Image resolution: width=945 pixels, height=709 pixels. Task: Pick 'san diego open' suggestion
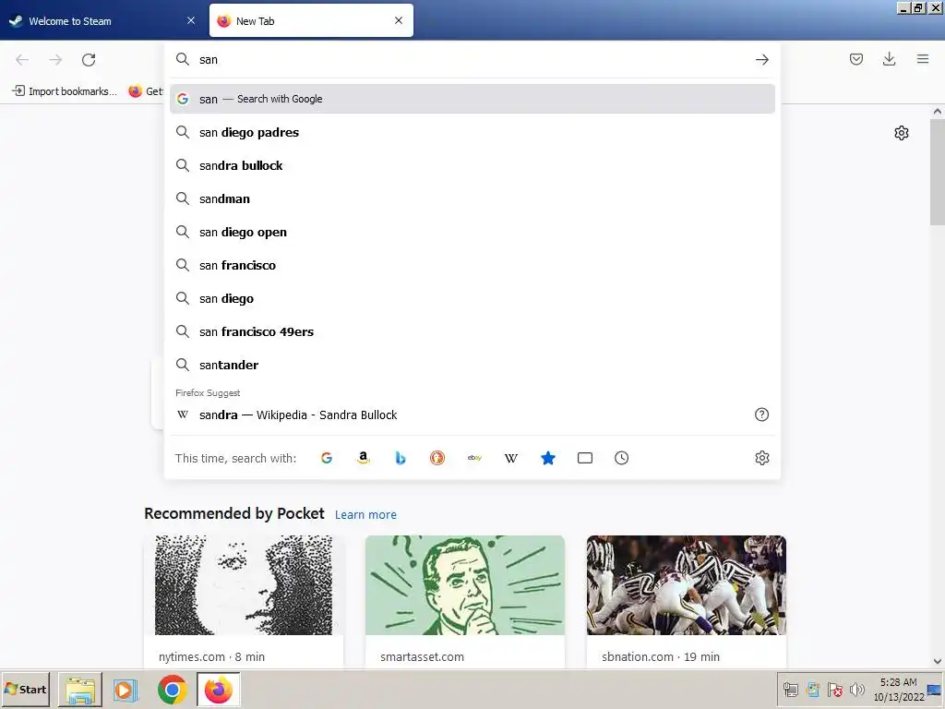click(x=472, y=232)
